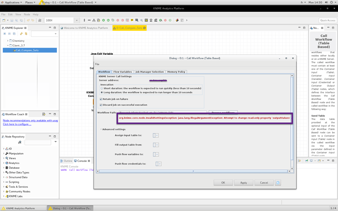338x211 pixels.
Task: Click the volume icon in system top bar
Action: point(326,2)
